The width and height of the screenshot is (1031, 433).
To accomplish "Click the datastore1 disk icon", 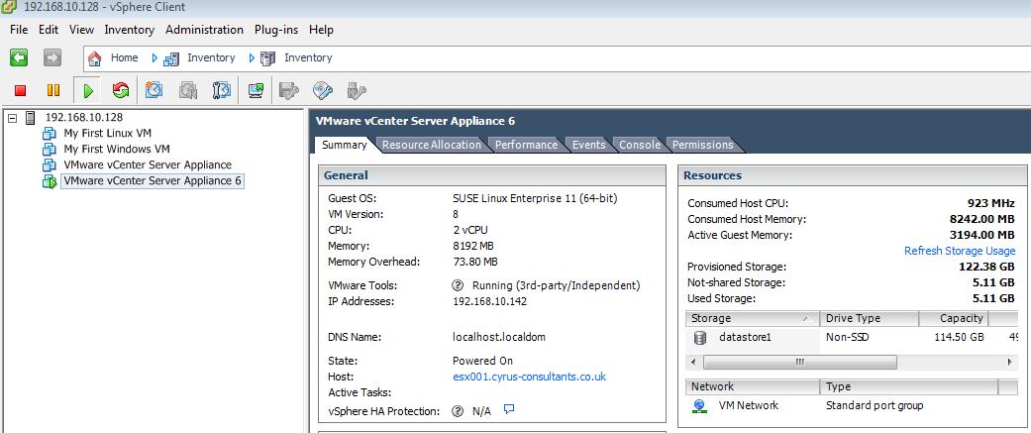I will (699, 338).
